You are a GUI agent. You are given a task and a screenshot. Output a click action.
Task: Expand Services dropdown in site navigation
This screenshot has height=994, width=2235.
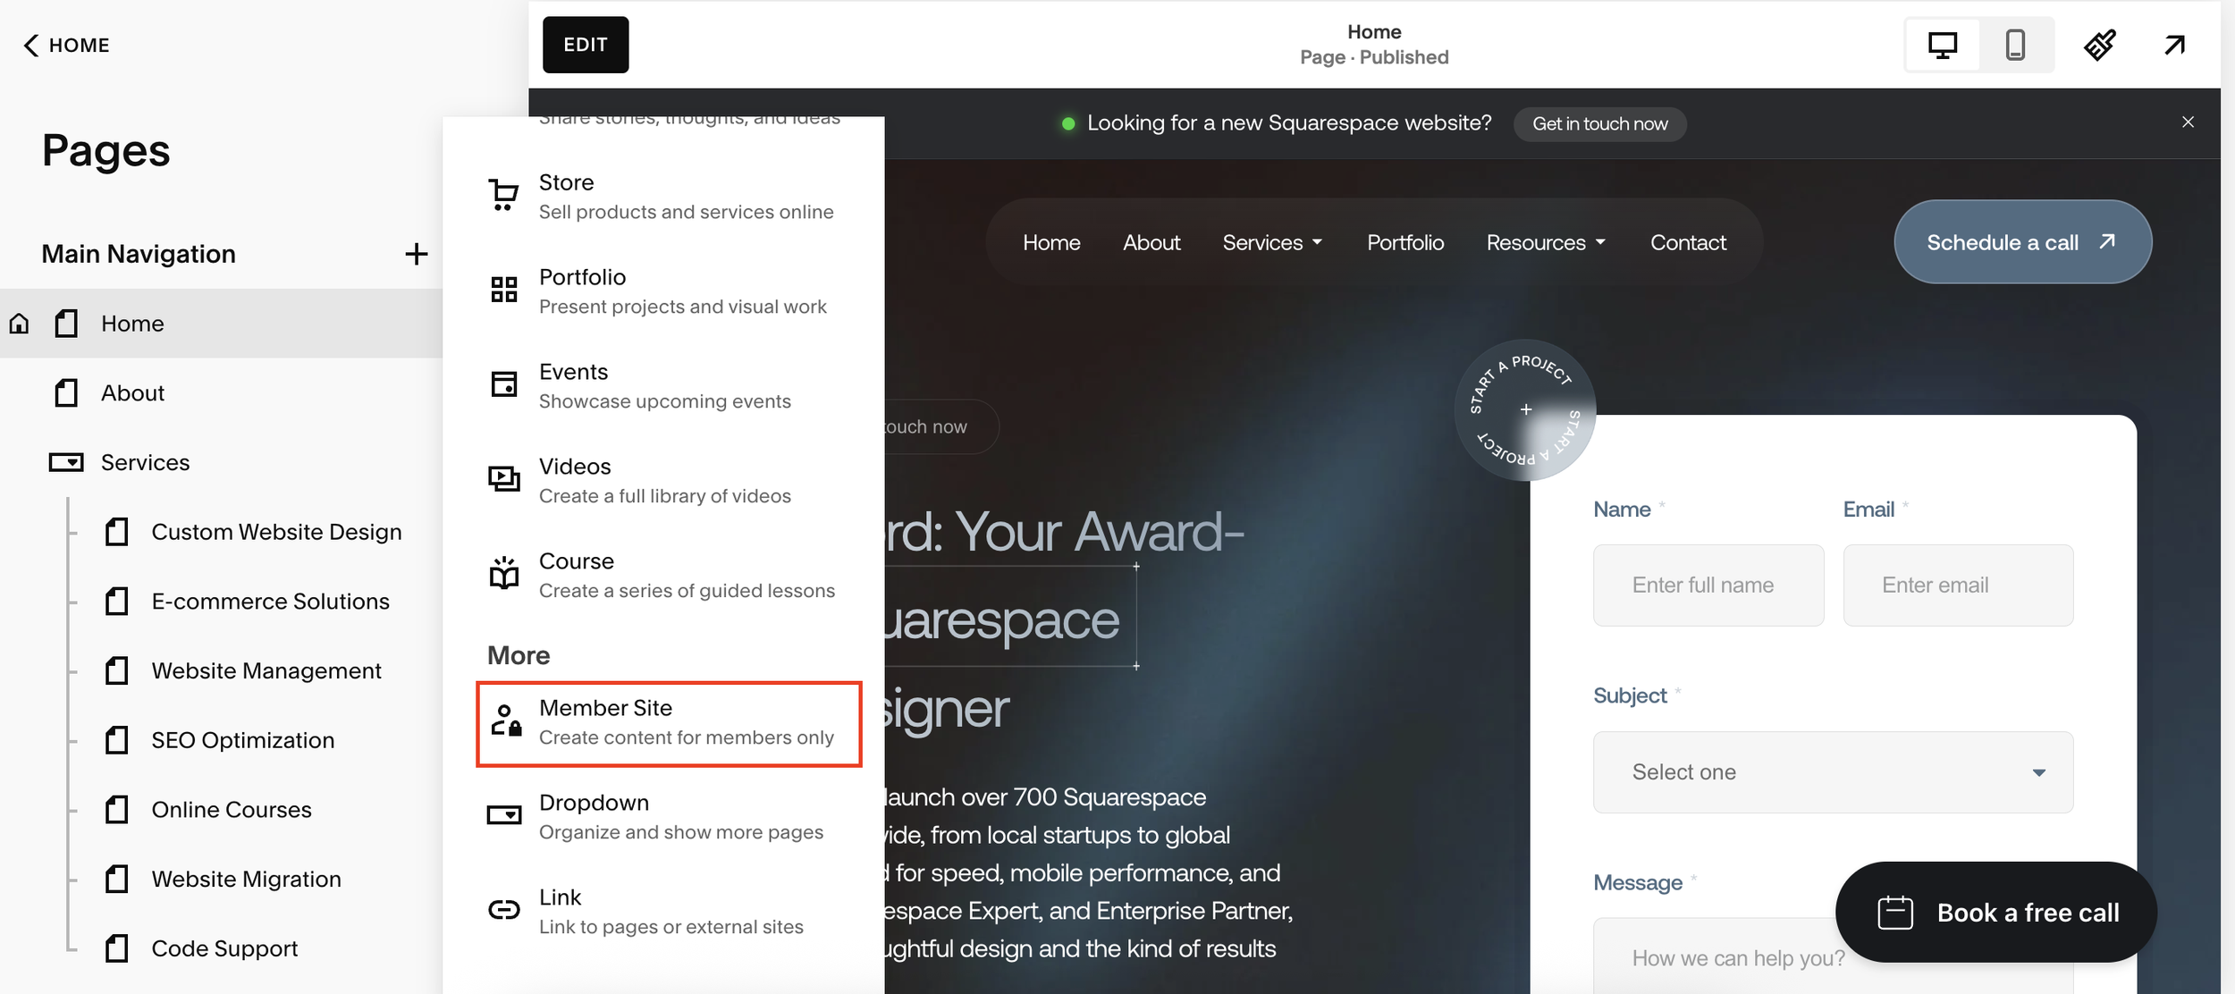click(x=1272, y=242)
